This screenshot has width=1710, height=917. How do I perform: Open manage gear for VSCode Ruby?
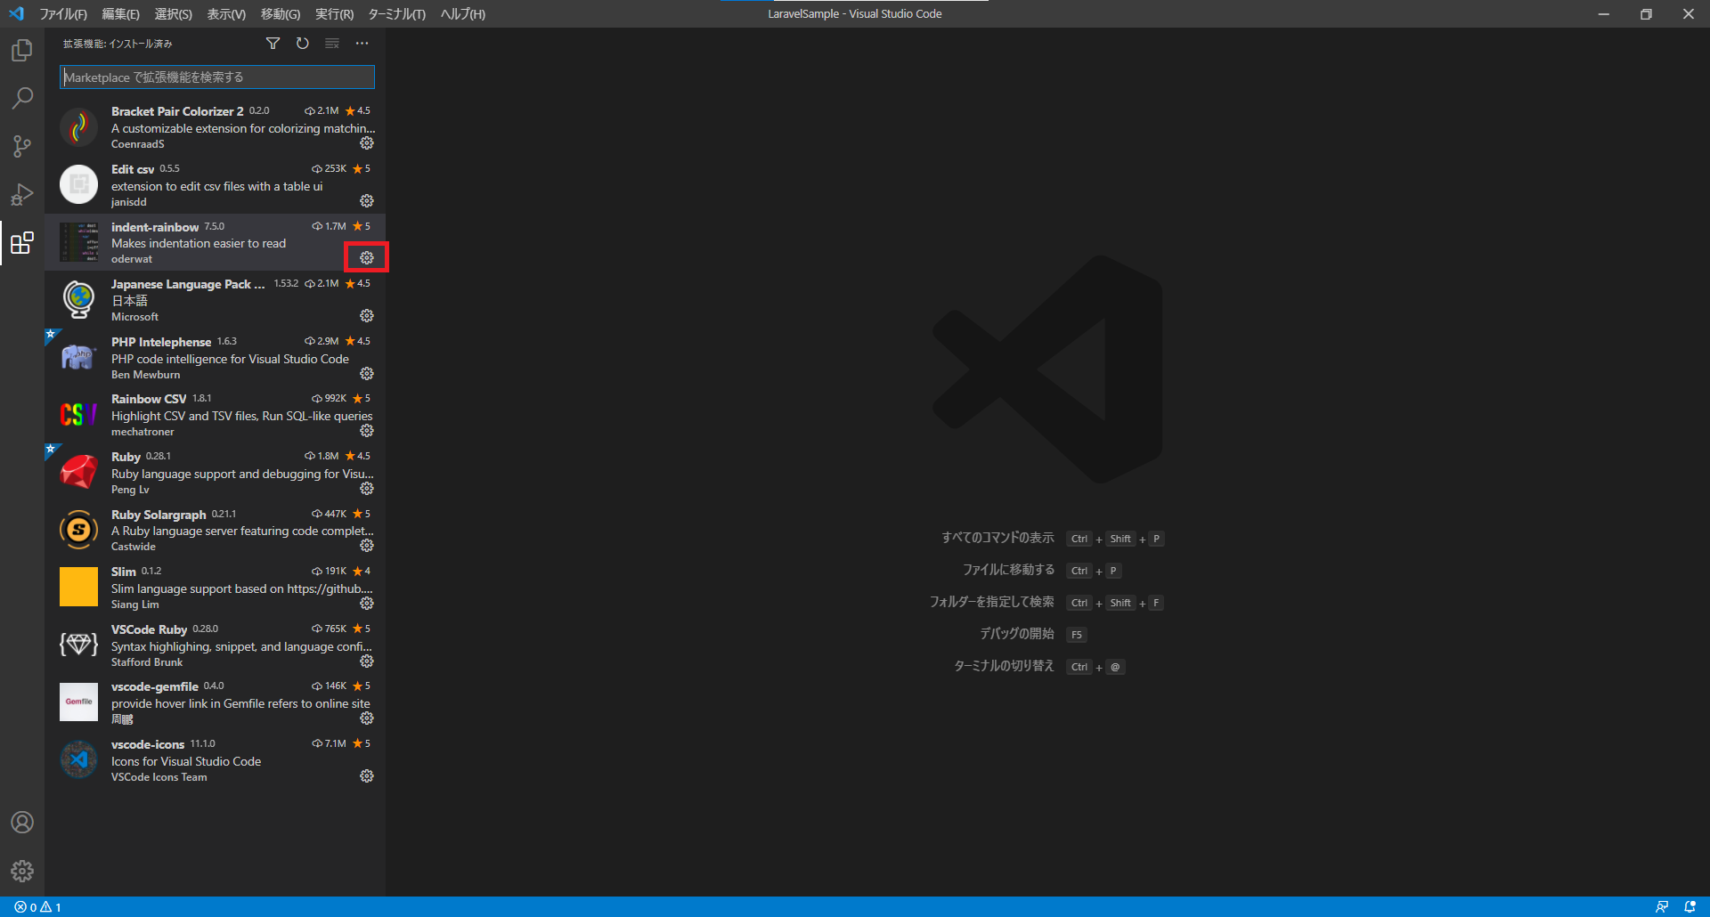click(x=367, y=661)
